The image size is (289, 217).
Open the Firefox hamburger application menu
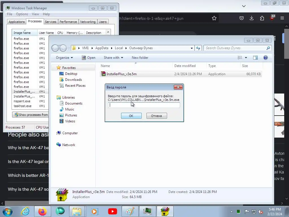(282, 18)
